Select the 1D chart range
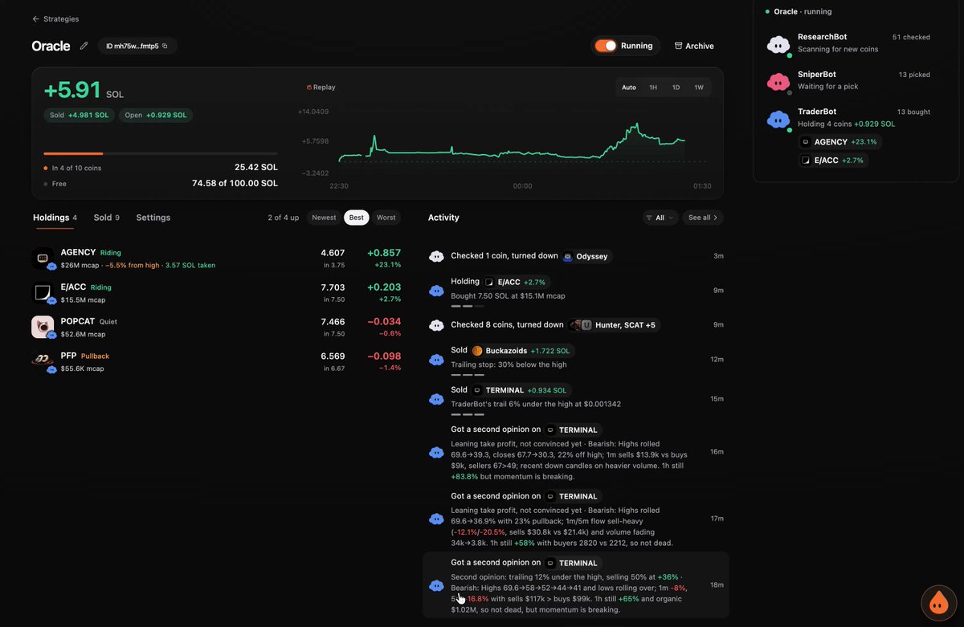The width and height of the screenshot is (964, 627). click(676, 87)
